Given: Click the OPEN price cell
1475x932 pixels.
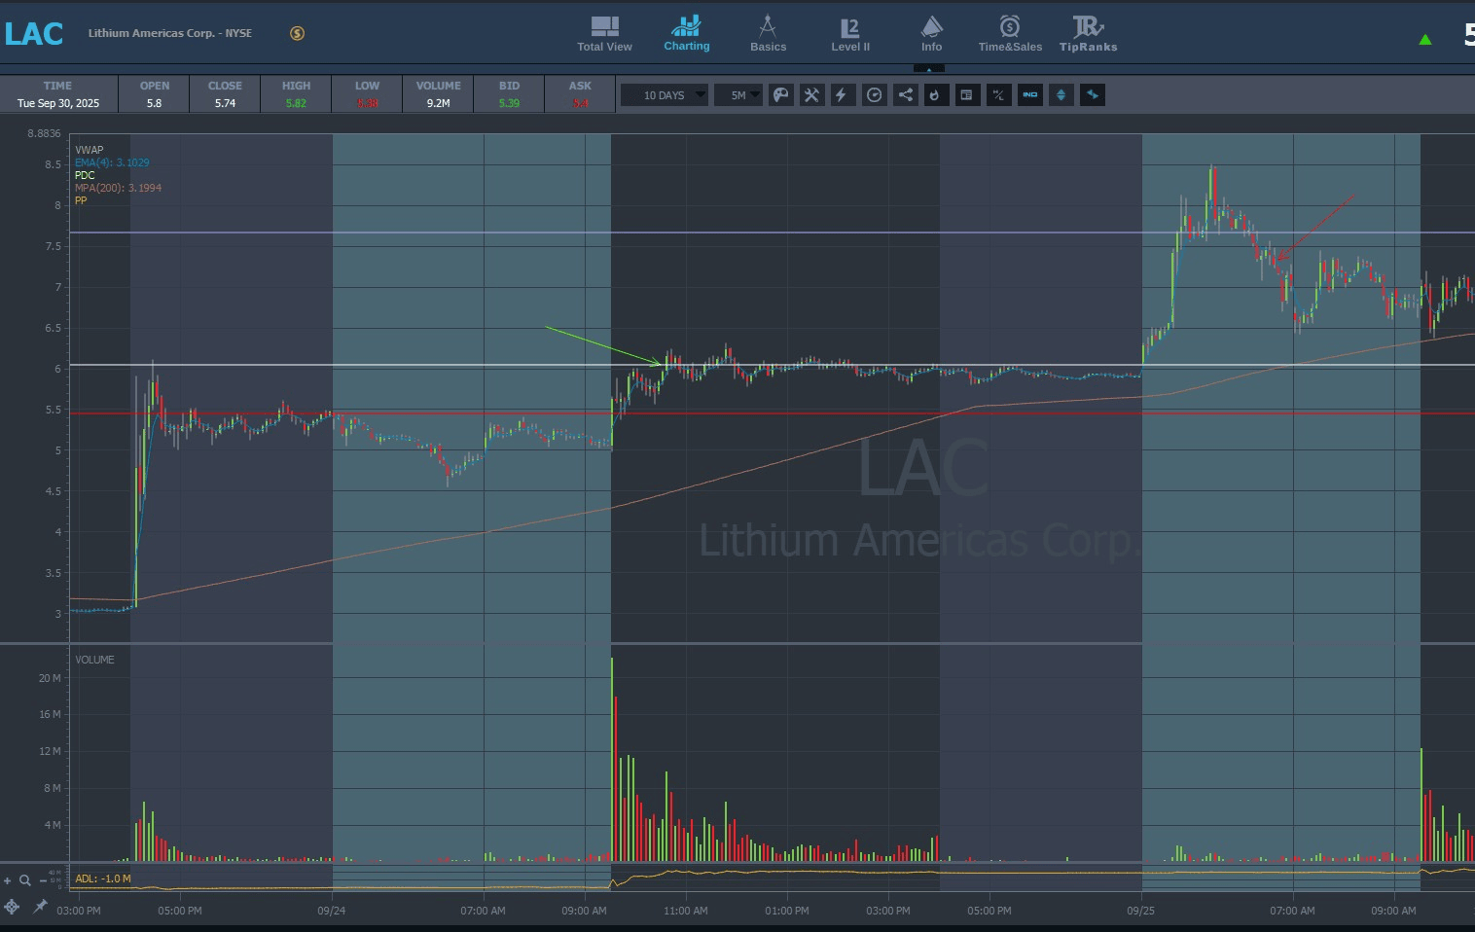Looking at the screenshot, I should pos(155,94).
